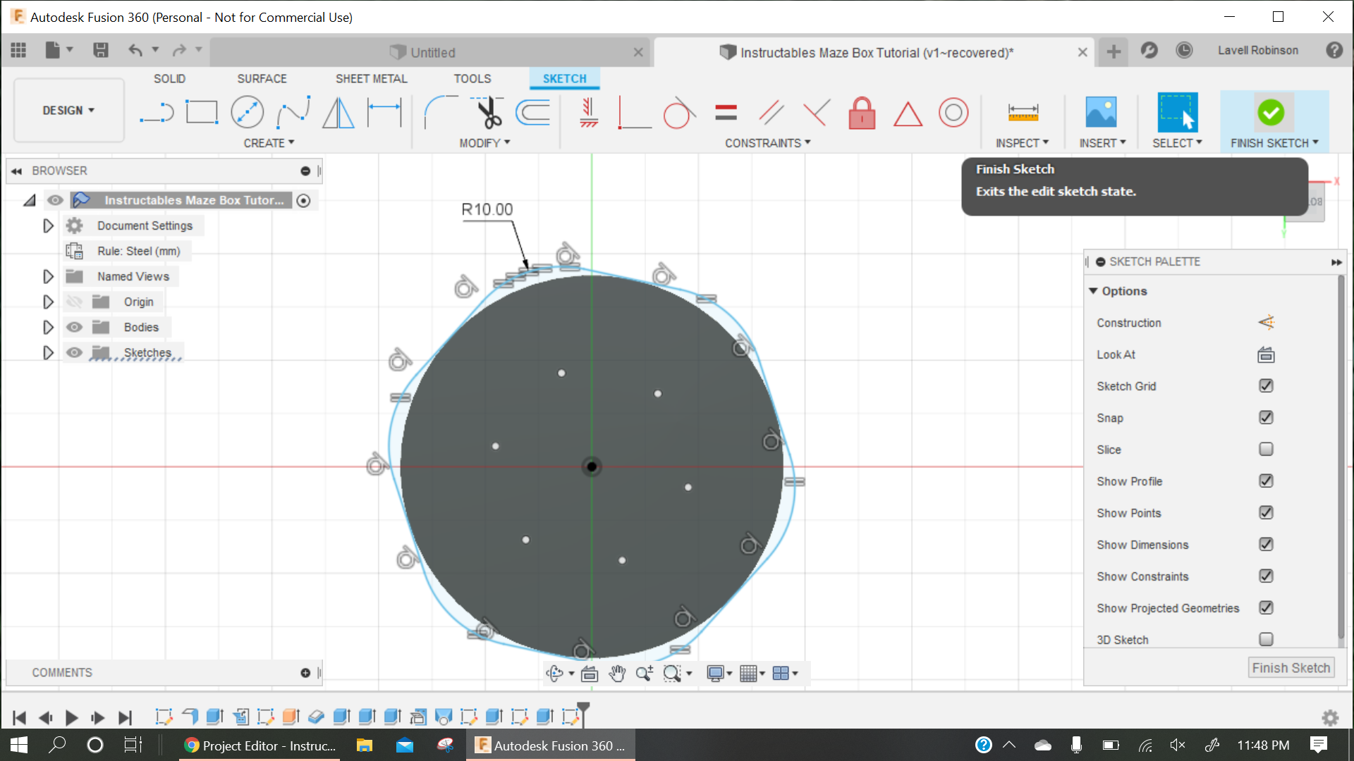Click the Look At icon in navigation bar
This screenshot has height=761, width=1354.
point(590,674)
